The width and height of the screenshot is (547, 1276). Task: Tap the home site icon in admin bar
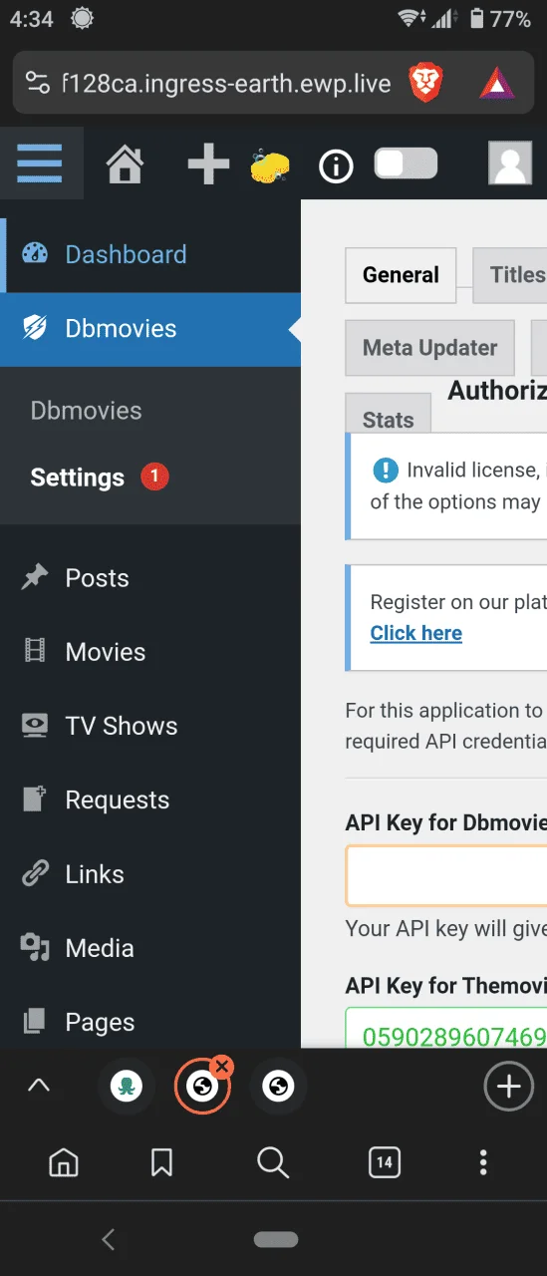click(x=125, y=163)
